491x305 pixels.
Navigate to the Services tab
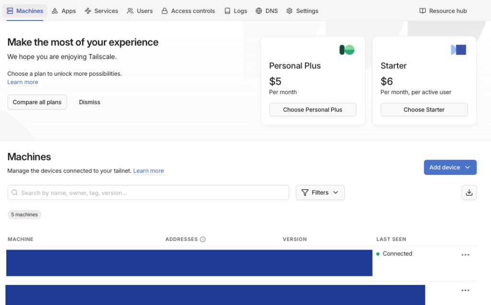click(101, 11)
